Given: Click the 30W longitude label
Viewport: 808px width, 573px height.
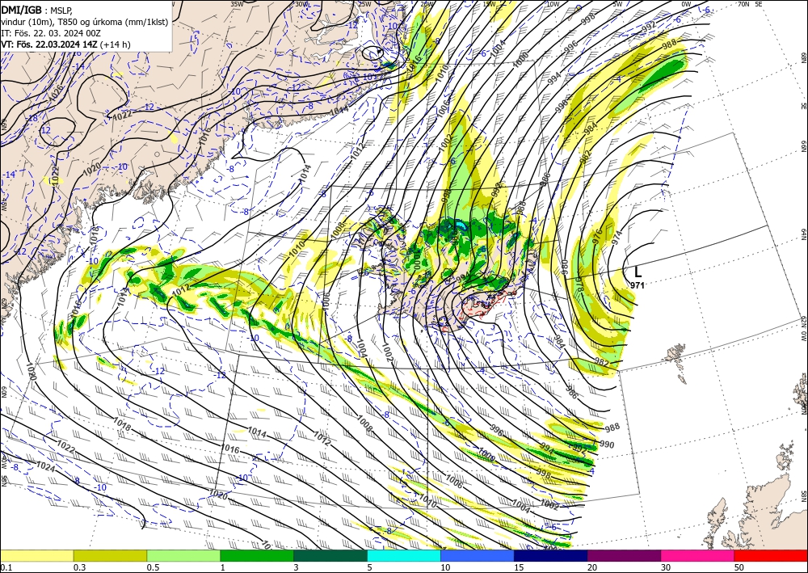Looking at the screenshot, I should (302, 4).
